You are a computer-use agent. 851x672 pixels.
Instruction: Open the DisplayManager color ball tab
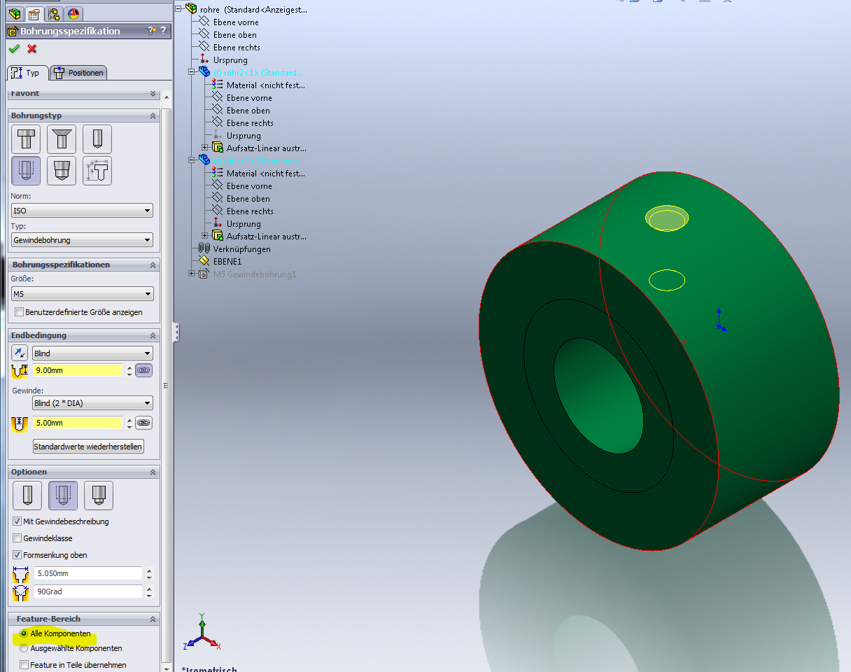tap(73, 14)
